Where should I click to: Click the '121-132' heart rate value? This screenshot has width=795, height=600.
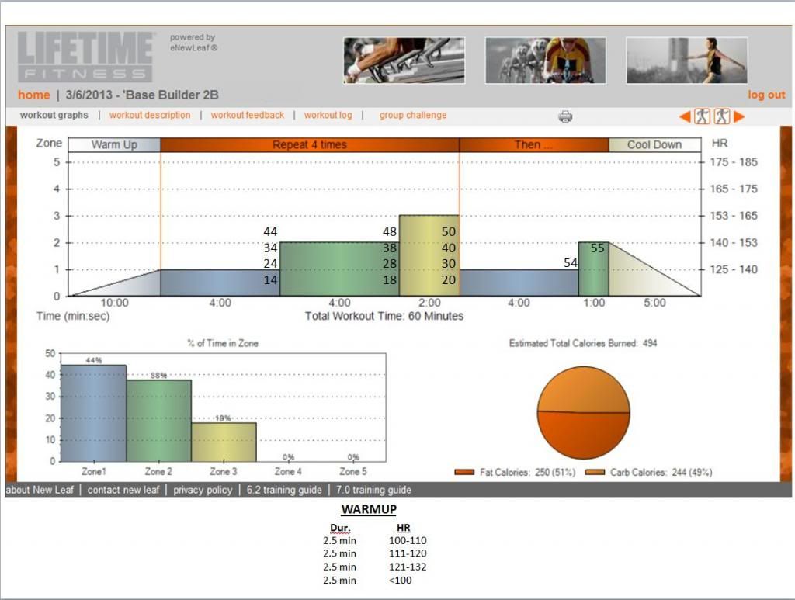coord(408,567)
